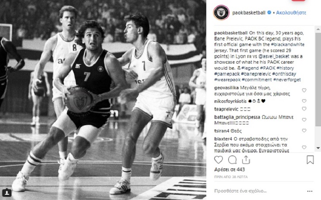Like the post with the heart icon
321x200 pixels.
tap(218, 160)
